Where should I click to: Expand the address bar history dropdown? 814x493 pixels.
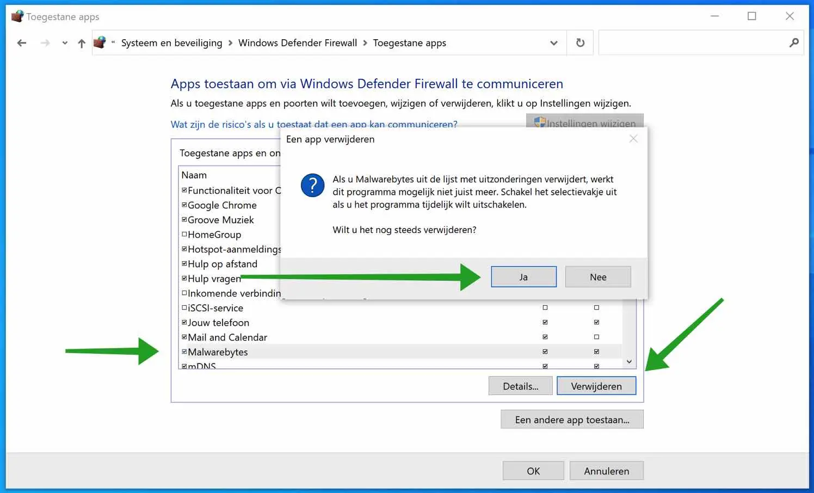(554, 43)
